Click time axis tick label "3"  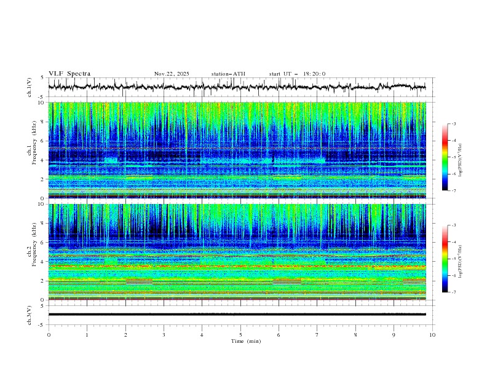coord(164,335)
